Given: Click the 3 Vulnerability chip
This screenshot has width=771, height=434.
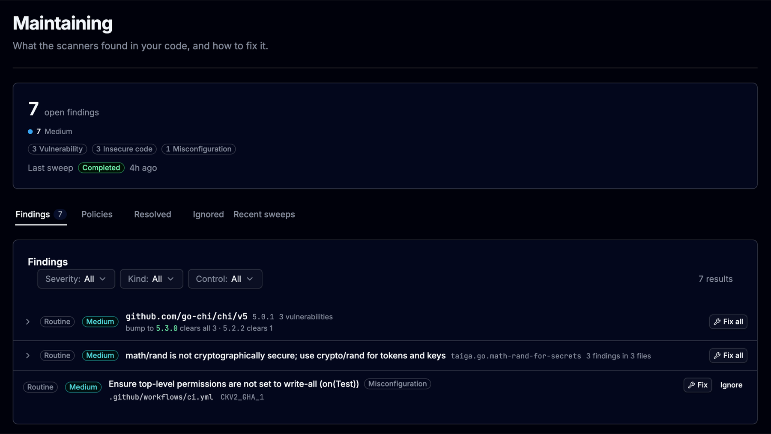Looking at the screenshot, I should (x=57, y=149).
